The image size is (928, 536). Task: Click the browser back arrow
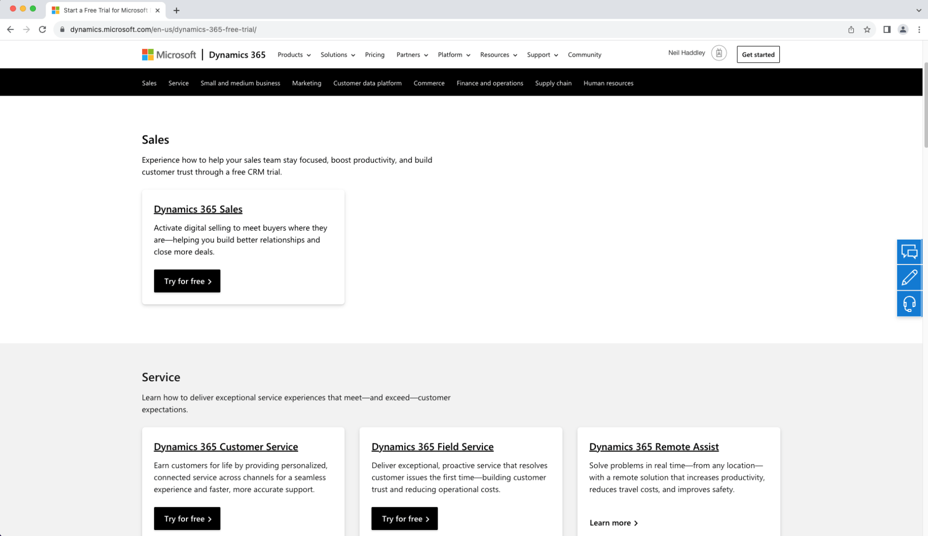pyautogui.click(x=10, y=29)
